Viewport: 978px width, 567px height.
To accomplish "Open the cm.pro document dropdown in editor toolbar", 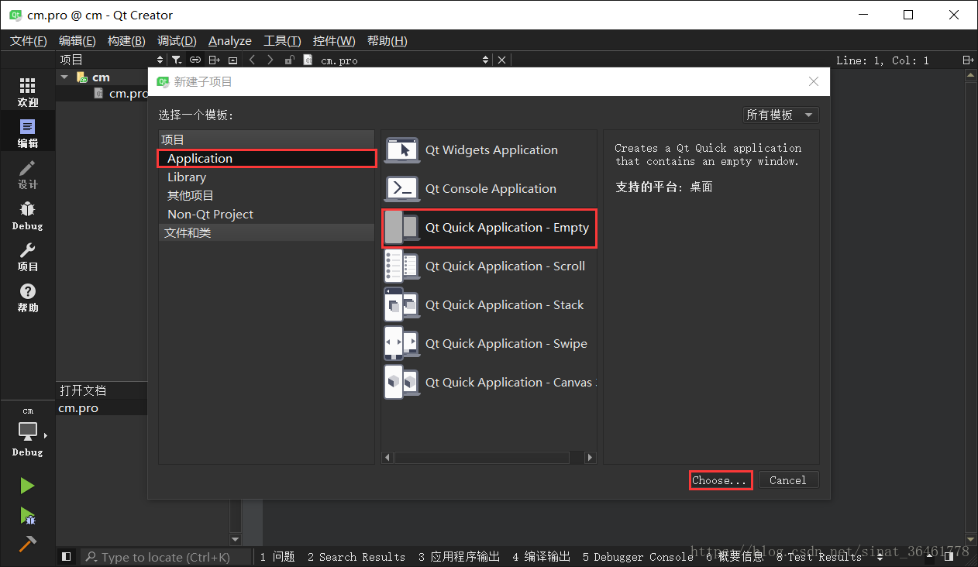I will click(x=405, y=60).
